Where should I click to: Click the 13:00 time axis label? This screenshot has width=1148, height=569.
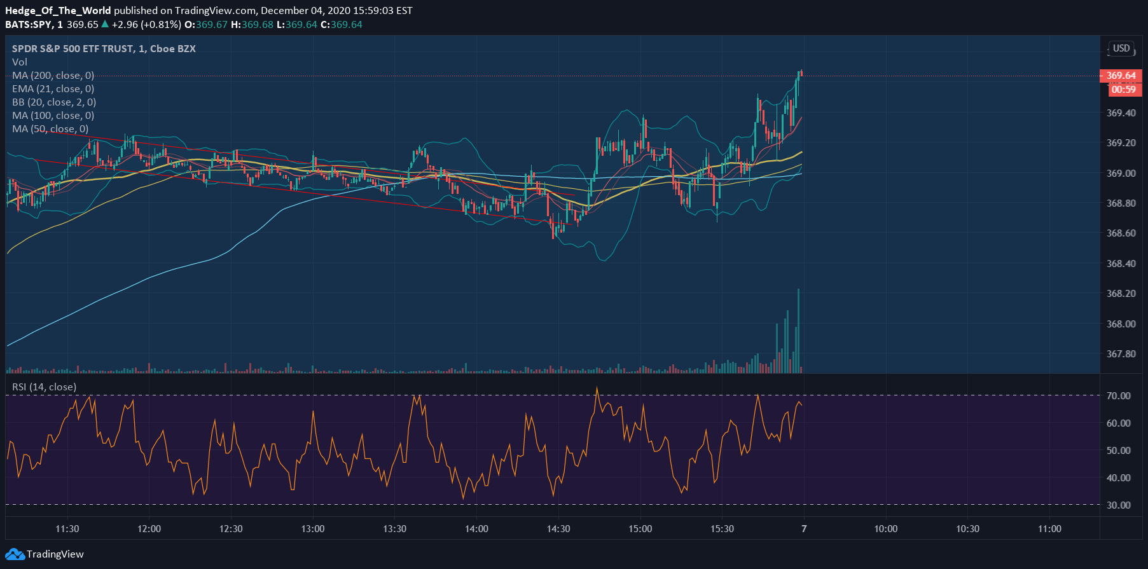pyautogui.click(x=313, y=529)
